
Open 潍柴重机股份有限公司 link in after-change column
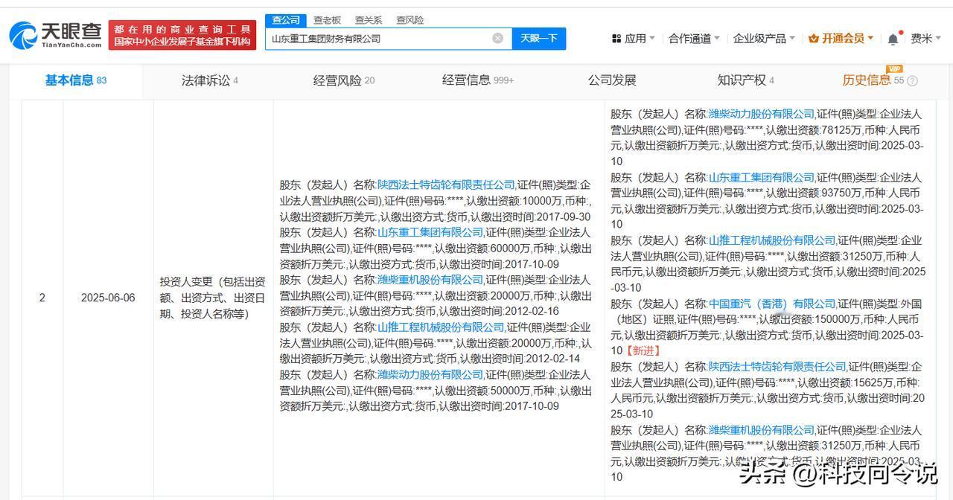pos(762,430)
